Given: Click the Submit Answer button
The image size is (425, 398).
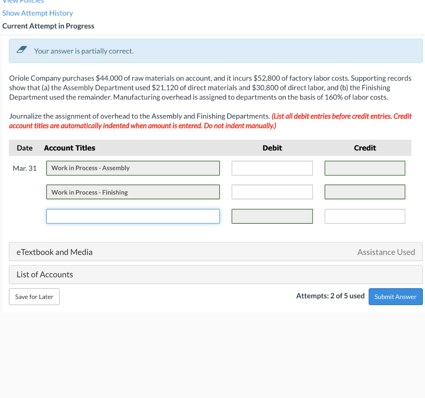Looking at the screenshot, I should 395,296.
